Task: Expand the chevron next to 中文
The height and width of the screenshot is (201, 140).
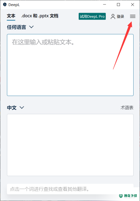Action: coord(22,108)
